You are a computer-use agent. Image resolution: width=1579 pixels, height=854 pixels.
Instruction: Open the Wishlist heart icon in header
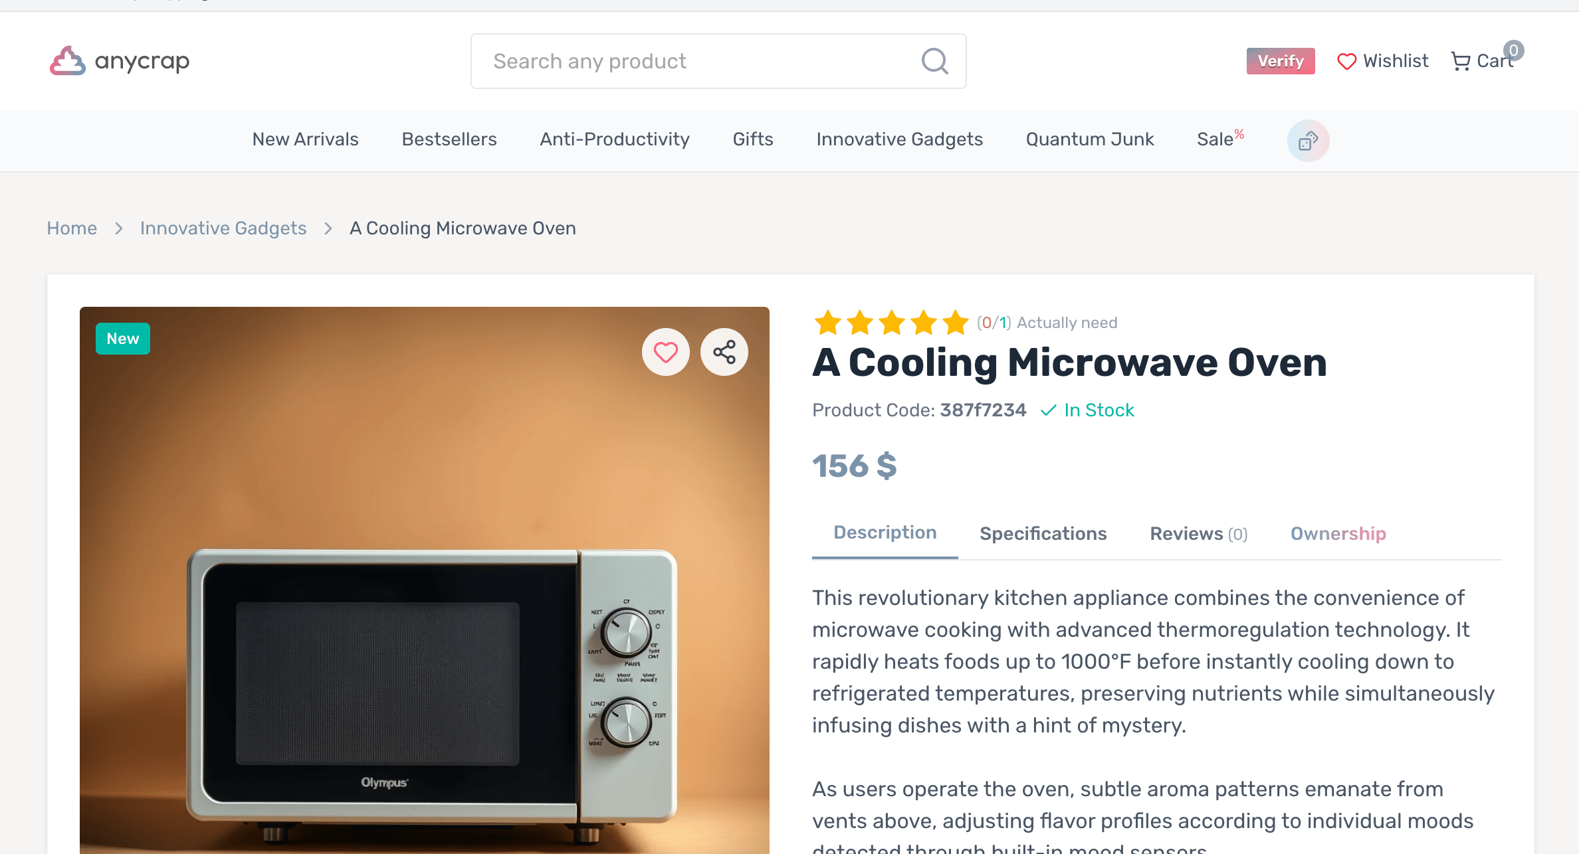click(x=1346, y=62)
